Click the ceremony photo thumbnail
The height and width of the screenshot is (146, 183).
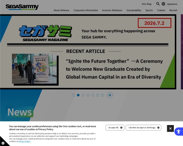pyautogui.click(x=34, y=69)
